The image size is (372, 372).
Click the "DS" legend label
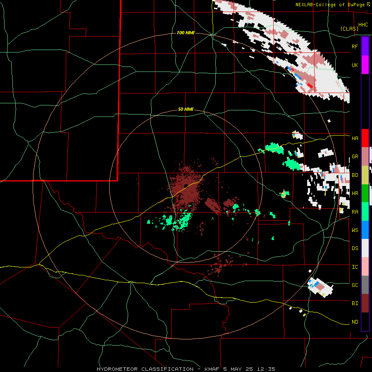(x=355, y=248)
